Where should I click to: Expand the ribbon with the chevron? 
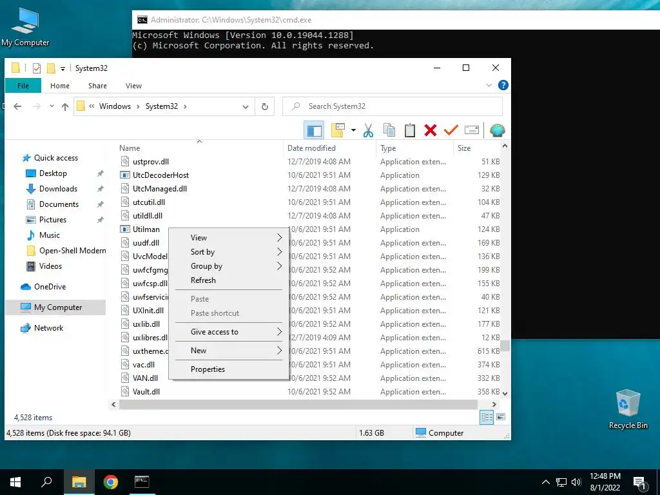pyautogui.click(x=489, y=86)
